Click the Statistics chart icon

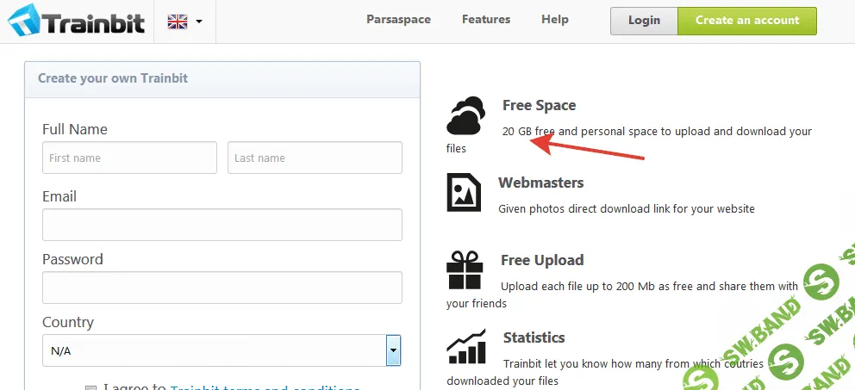click(x=465, y=346)
